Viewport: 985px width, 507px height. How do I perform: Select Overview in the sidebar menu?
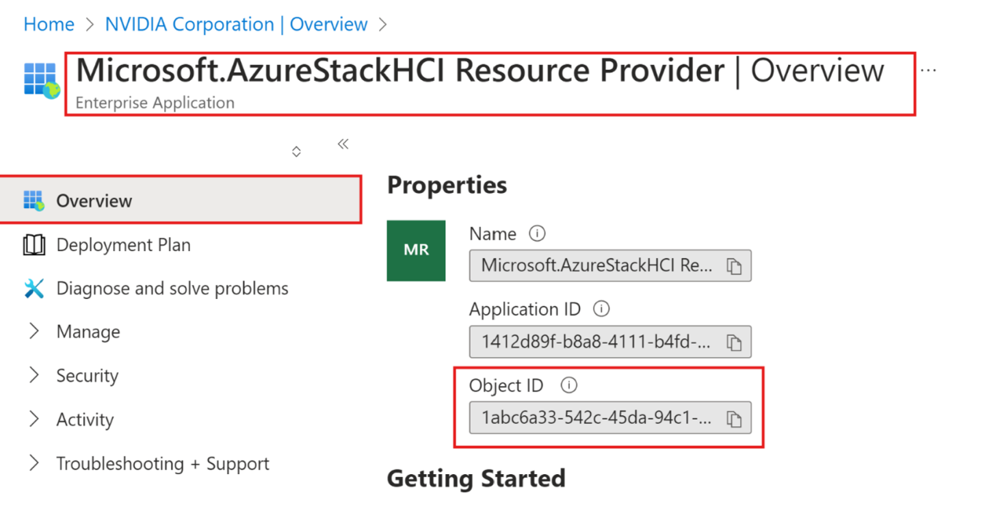[x=94, y=201]
